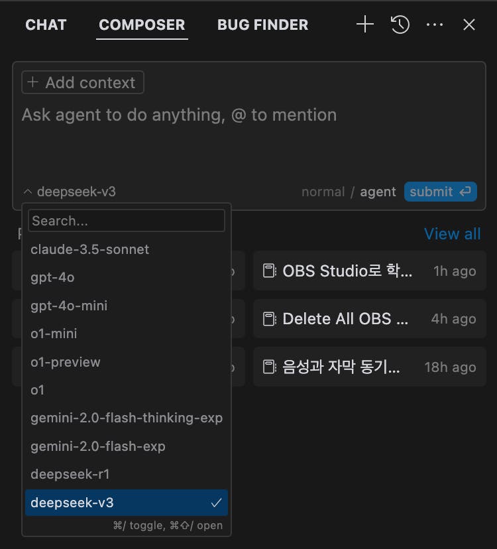Viewport: 497px width, 549px height.
Task: Choose claude-3.5-sonnet from the model list
Action: point(90,249)
